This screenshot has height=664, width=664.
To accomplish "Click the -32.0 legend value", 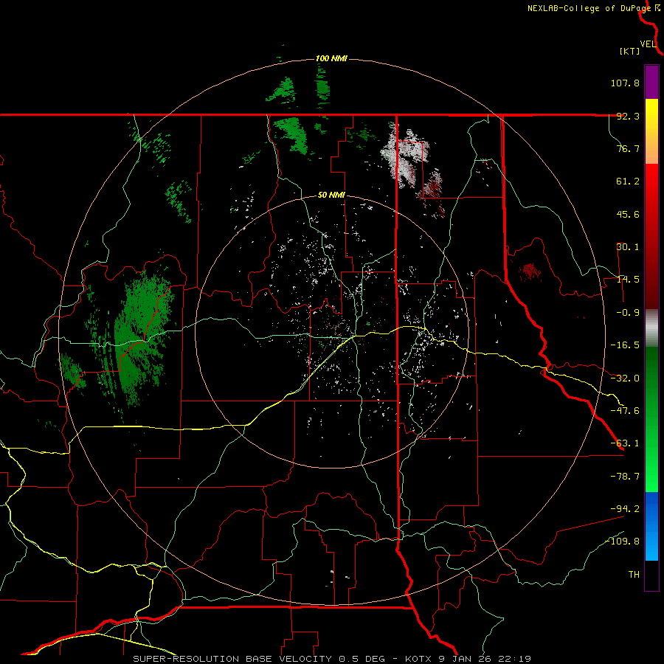I will point(625,378).
